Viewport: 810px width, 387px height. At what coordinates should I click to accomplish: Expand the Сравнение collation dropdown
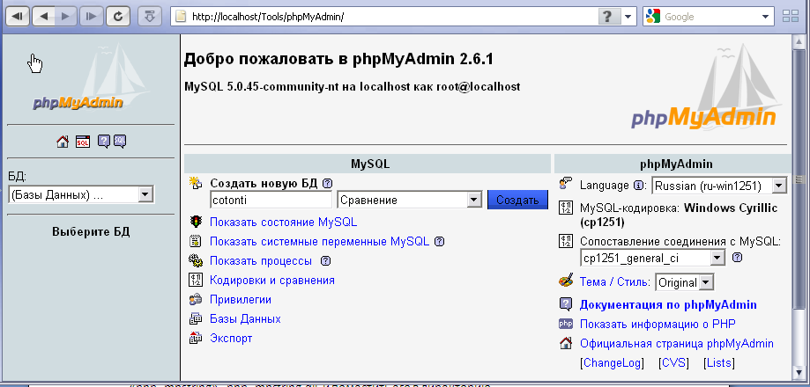[x=409, y=201]
